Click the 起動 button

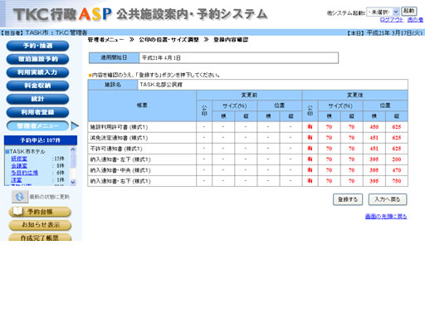point(409,11)
